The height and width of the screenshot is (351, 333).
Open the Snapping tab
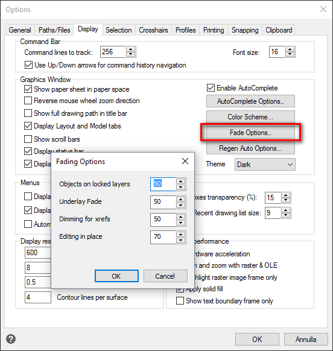pyautogui.click(x=245, y=30)
